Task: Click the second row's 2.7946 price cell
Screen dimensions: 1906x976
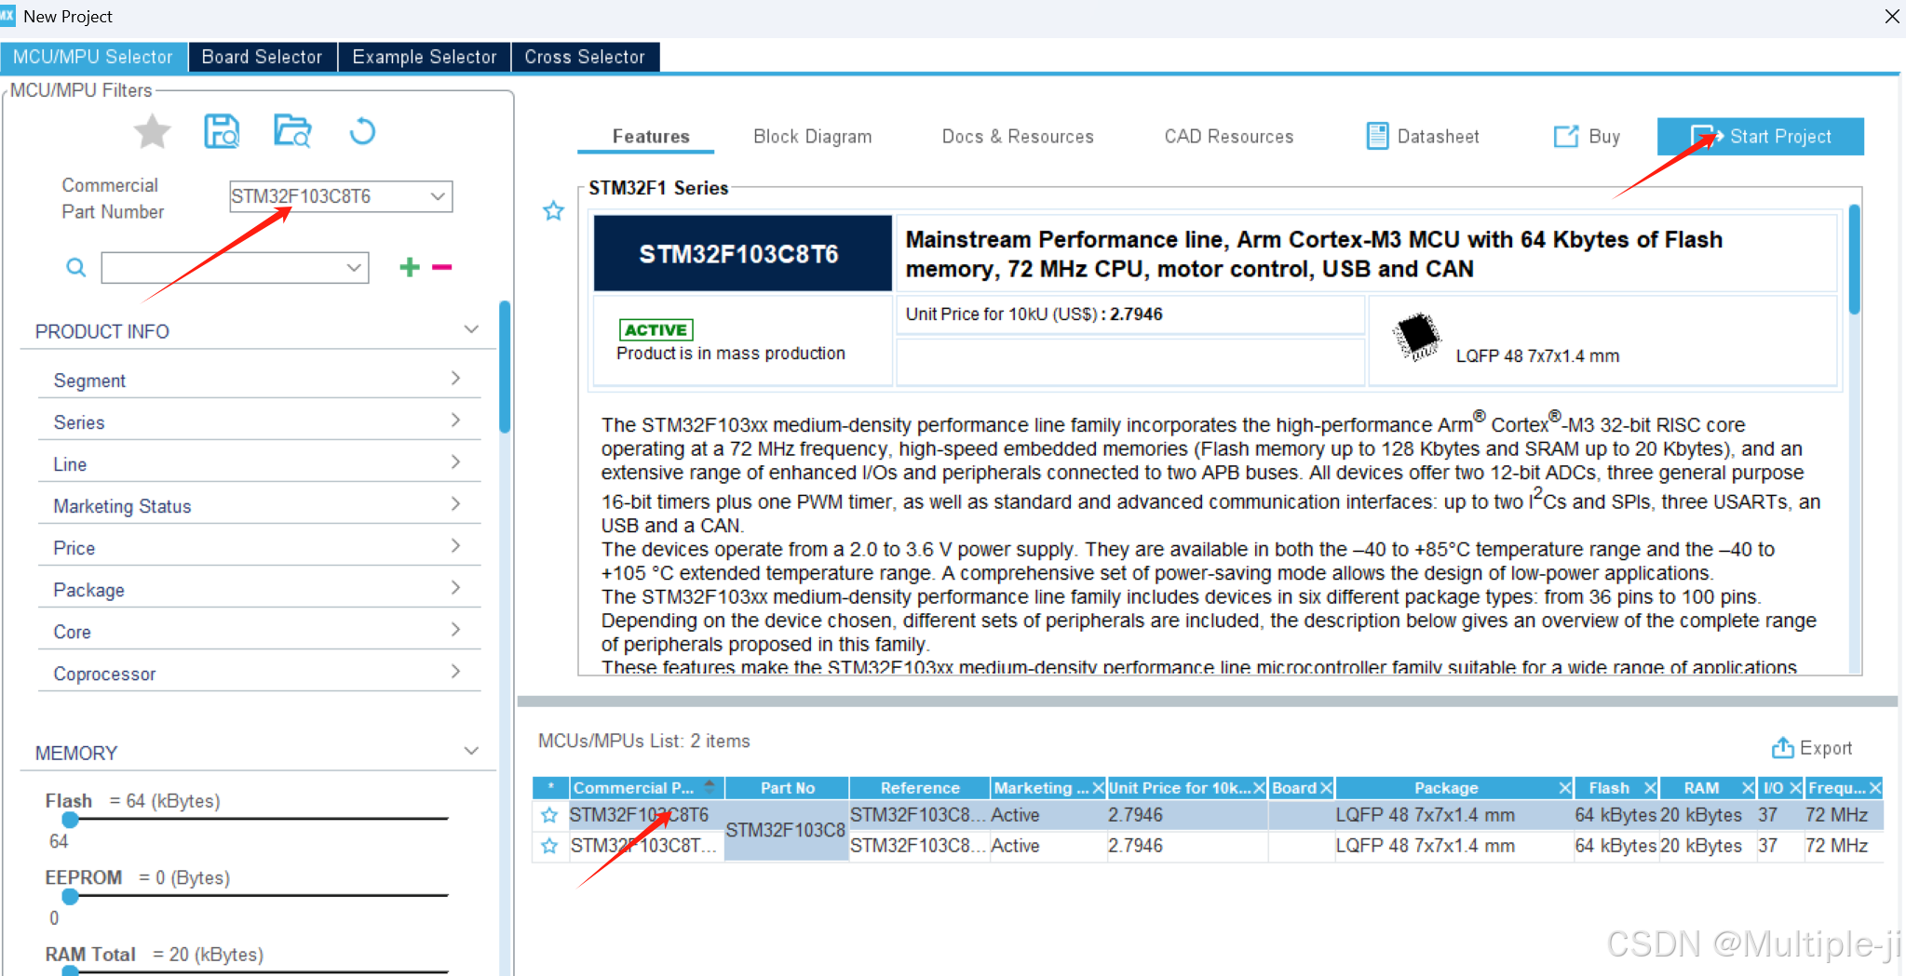Action: (x=1187, y=846)
